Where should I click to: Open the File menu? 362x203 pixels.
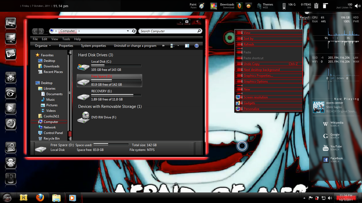[35, 39]
